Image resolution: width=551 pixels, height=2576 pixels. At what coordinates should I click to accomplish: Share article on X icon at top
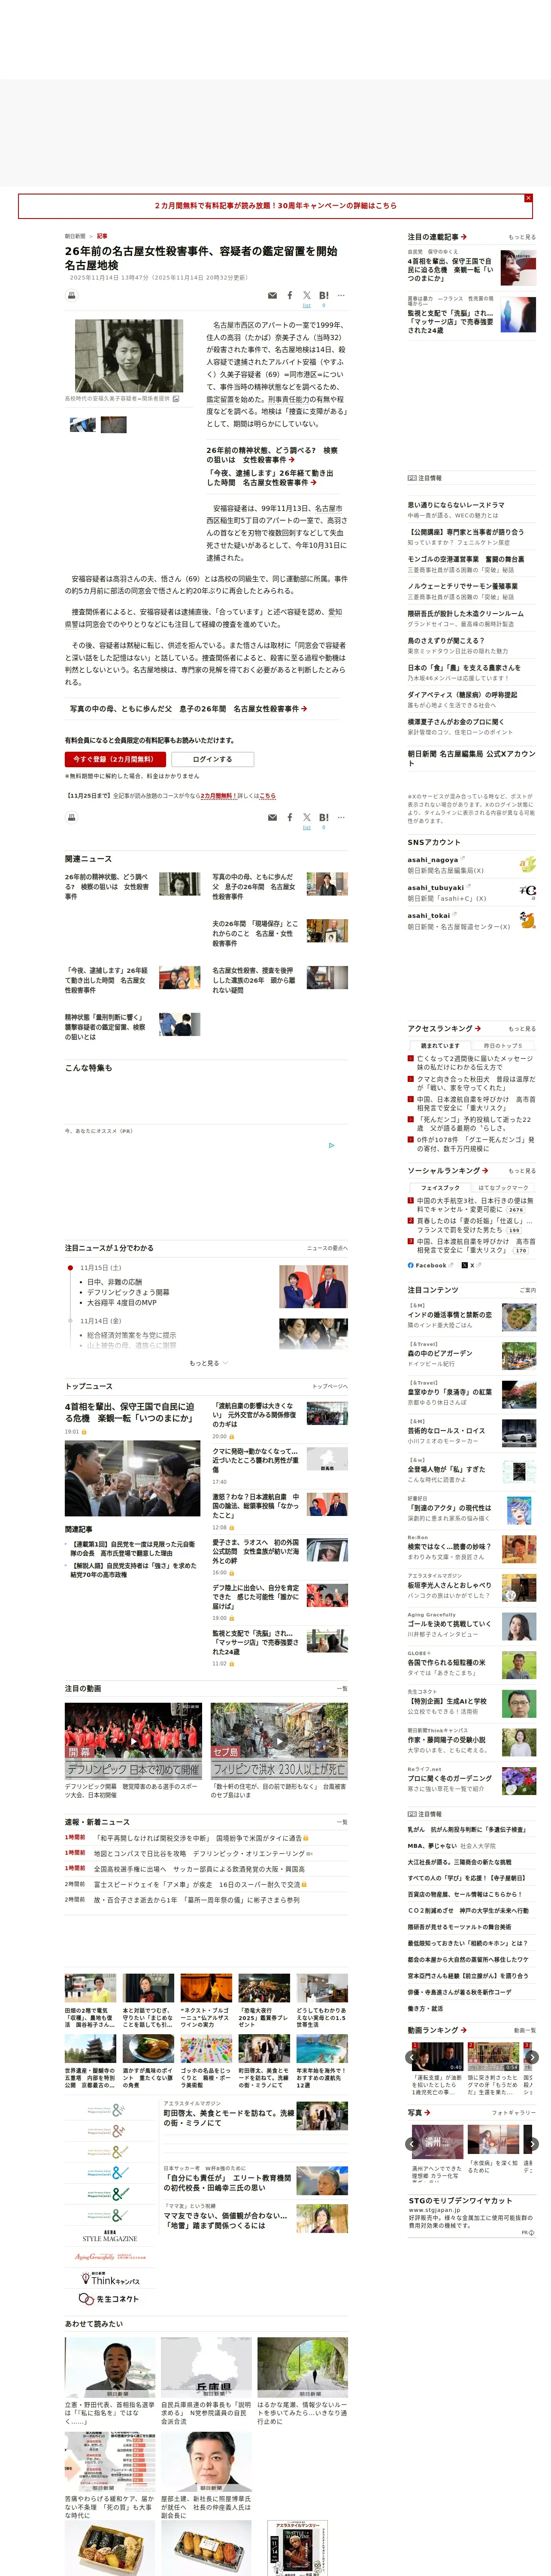click(x=306, y=296)
